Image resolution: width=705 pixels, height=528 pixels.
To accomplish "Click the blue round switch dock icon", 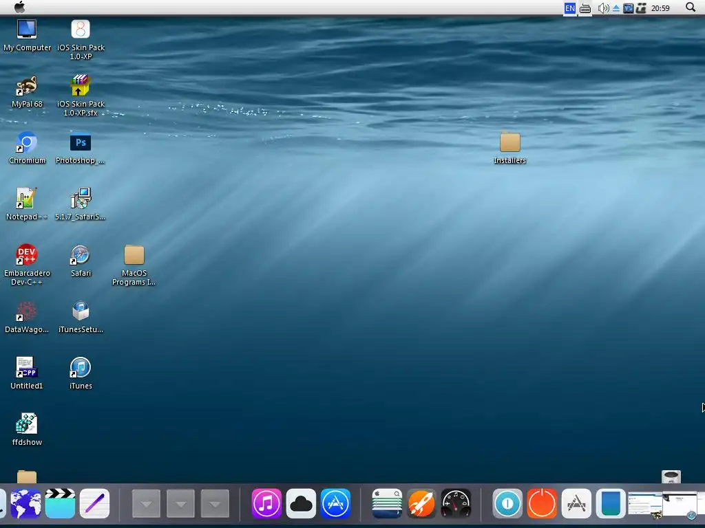I will point(507,503).
